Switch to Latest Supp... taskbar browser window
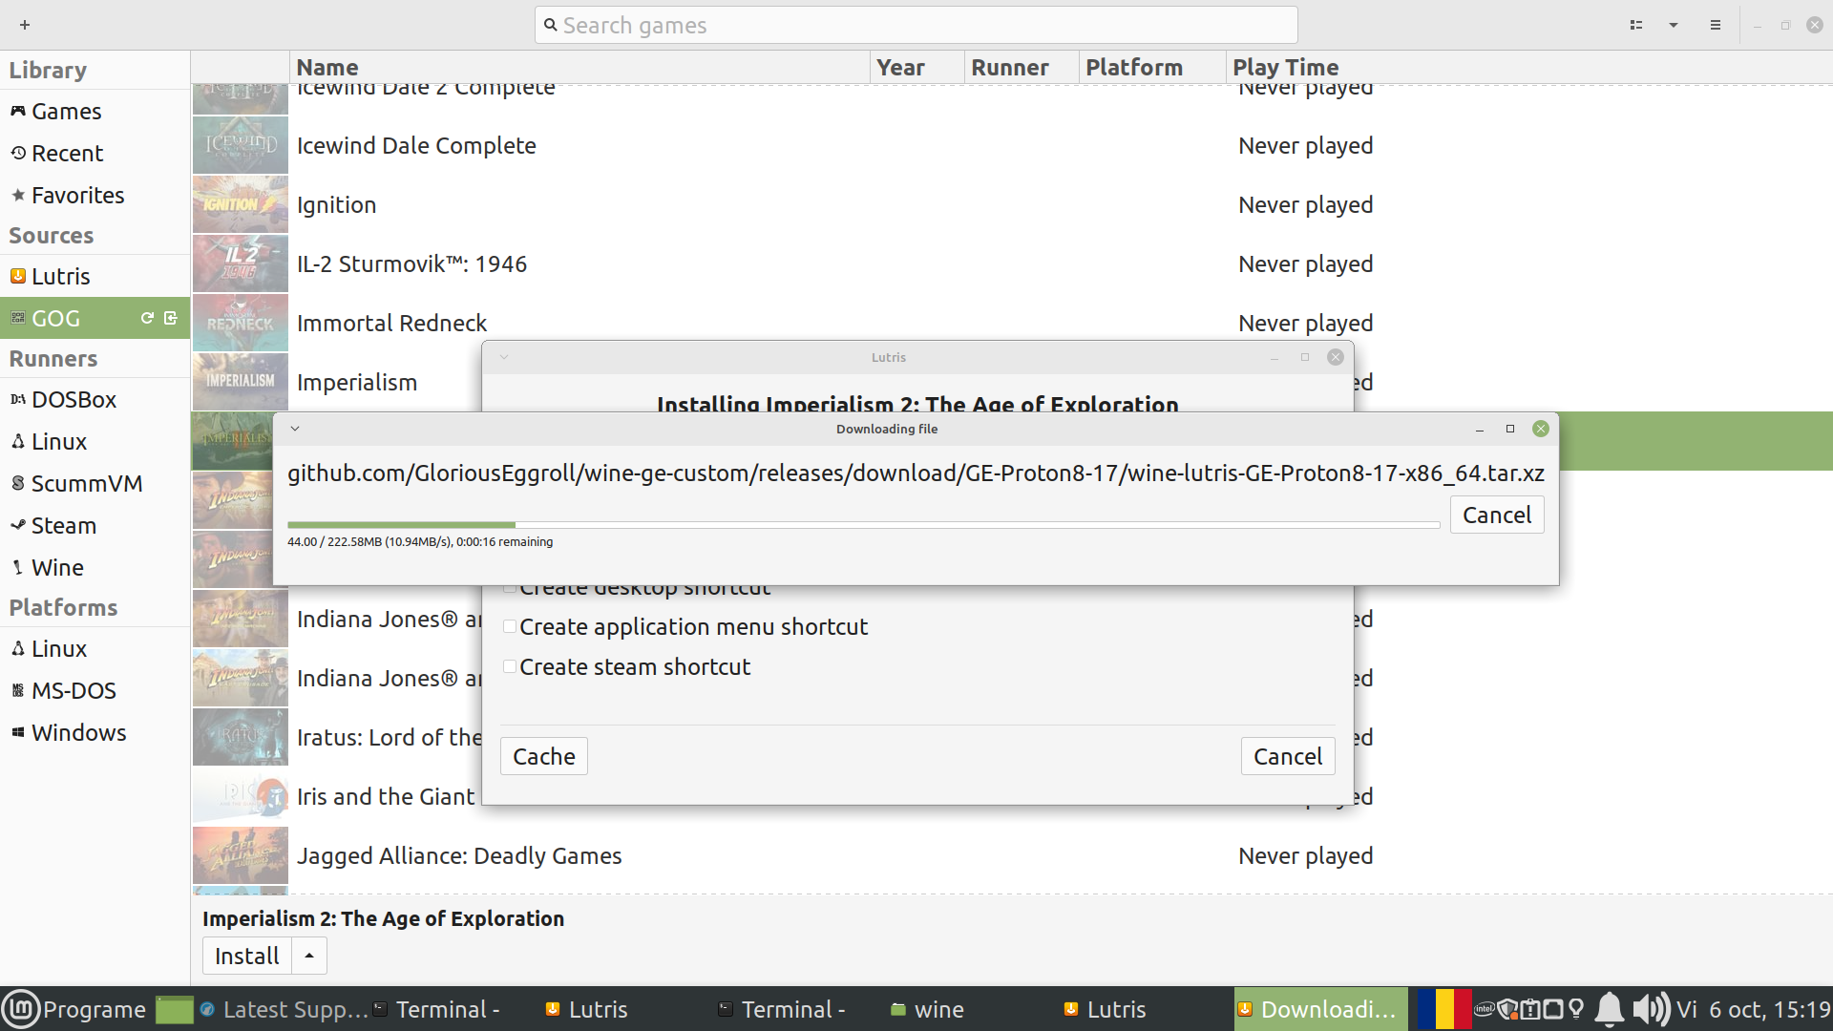Viewport: 1833px width, 1031px height. pos(284,1009)
